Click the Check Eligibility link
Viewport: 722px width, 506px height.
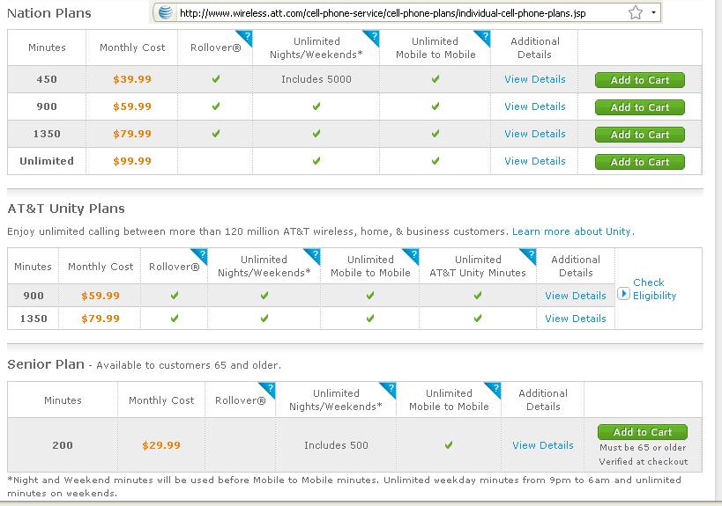pos(654,289)
